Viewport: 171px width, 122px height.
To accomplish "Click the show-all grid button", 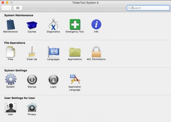I will 18,8.
